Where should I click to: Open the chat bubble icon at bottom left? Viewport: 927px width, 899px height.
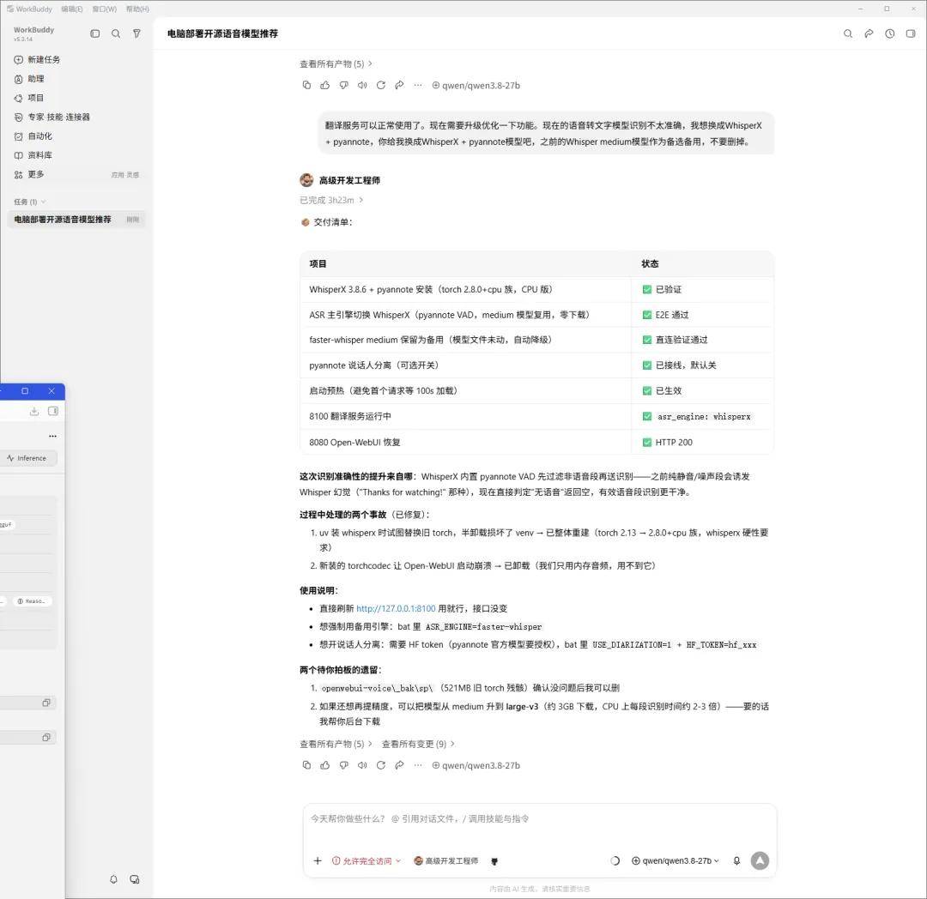click(x=135, y=879)
